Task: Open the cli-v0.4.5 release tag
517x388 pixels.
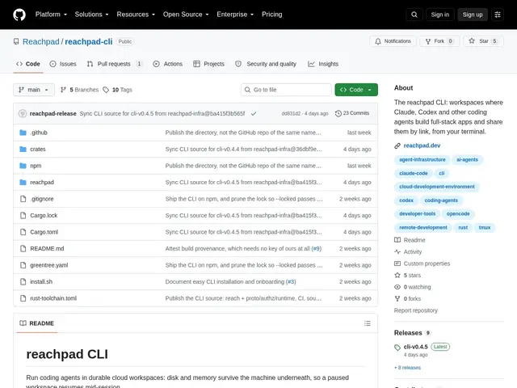Action: coord(415,347)
